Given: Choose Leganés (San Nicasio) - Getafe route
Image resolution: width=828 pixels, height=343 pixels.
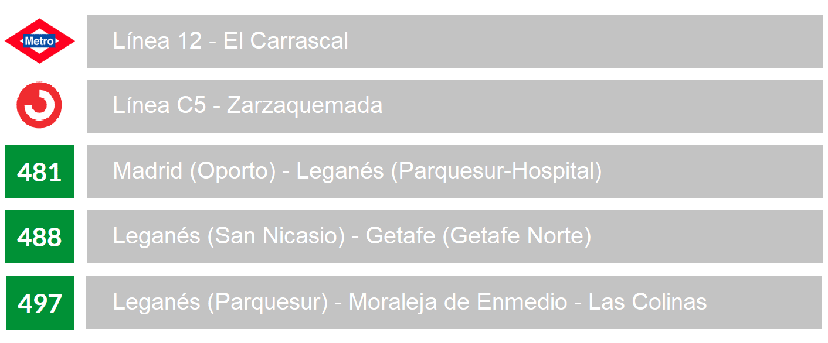Looking at the screenshot, I should [454, 236].
